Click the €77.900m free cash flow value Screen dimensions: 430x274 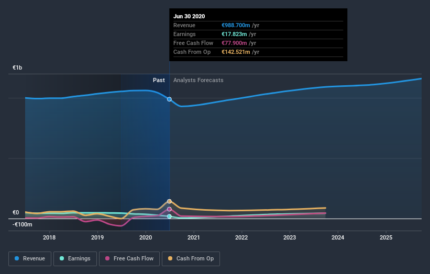pos(234,43)
